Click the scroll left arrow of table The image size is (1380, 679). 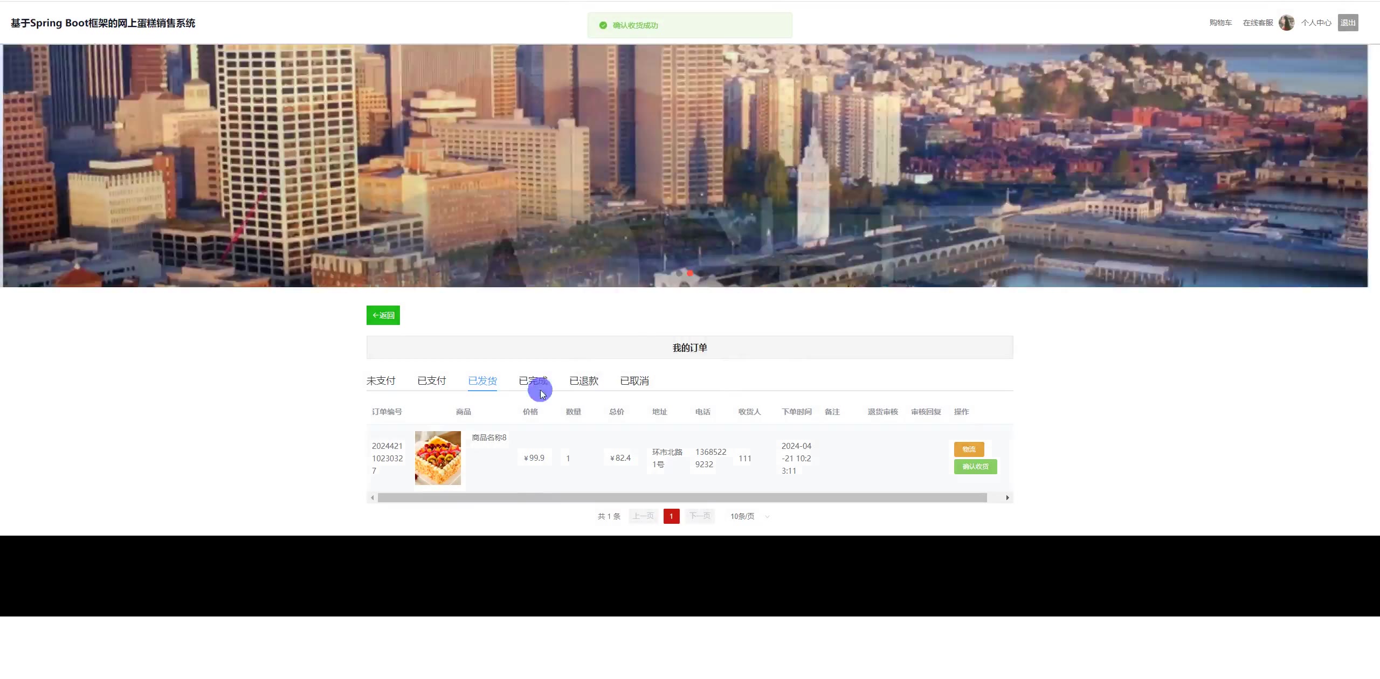[372, 497]
